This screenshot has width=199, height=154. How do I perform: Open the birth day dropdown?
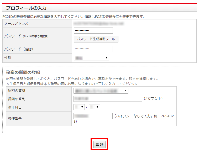pos(95,107)
